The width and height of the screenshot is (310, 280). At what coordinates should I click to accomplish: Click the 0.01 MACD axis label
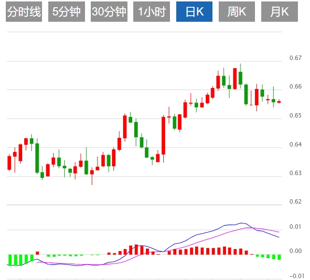[296, 226]
